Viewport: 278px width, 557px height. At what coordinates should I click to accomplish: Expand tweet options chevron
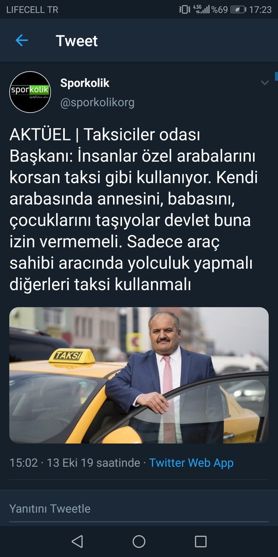click(265, 83)
